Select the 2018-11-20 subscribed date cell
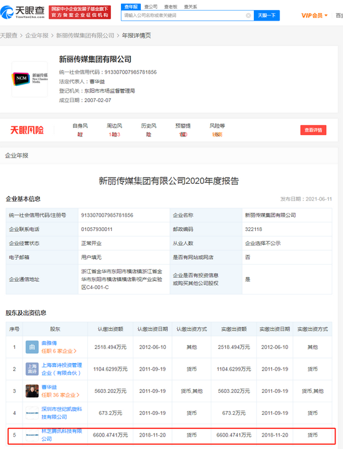Viewport: 343px width, 449px height. pos(153,435)
